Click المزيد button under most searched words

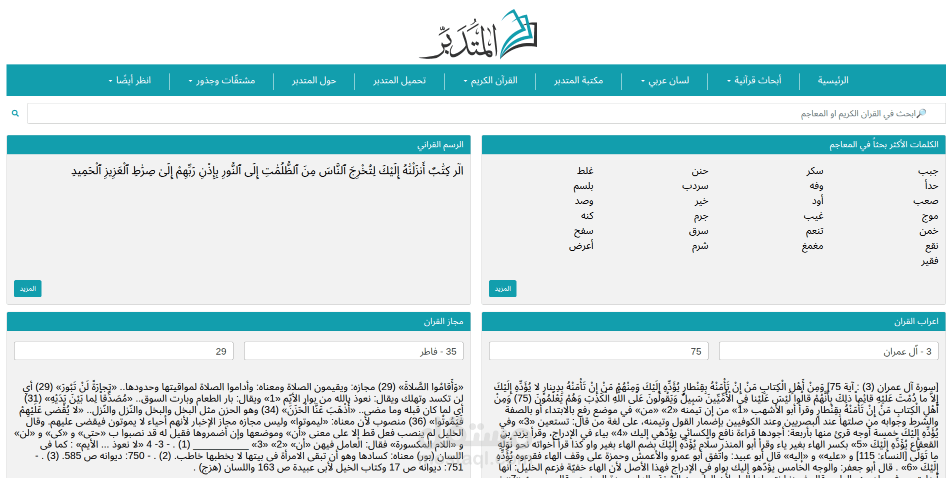coord(502,289)
